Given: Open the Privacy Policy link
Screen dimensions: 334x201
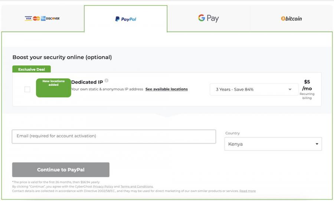Looking at the screenshot, I should pyautogui.click(x=103, y=186).
